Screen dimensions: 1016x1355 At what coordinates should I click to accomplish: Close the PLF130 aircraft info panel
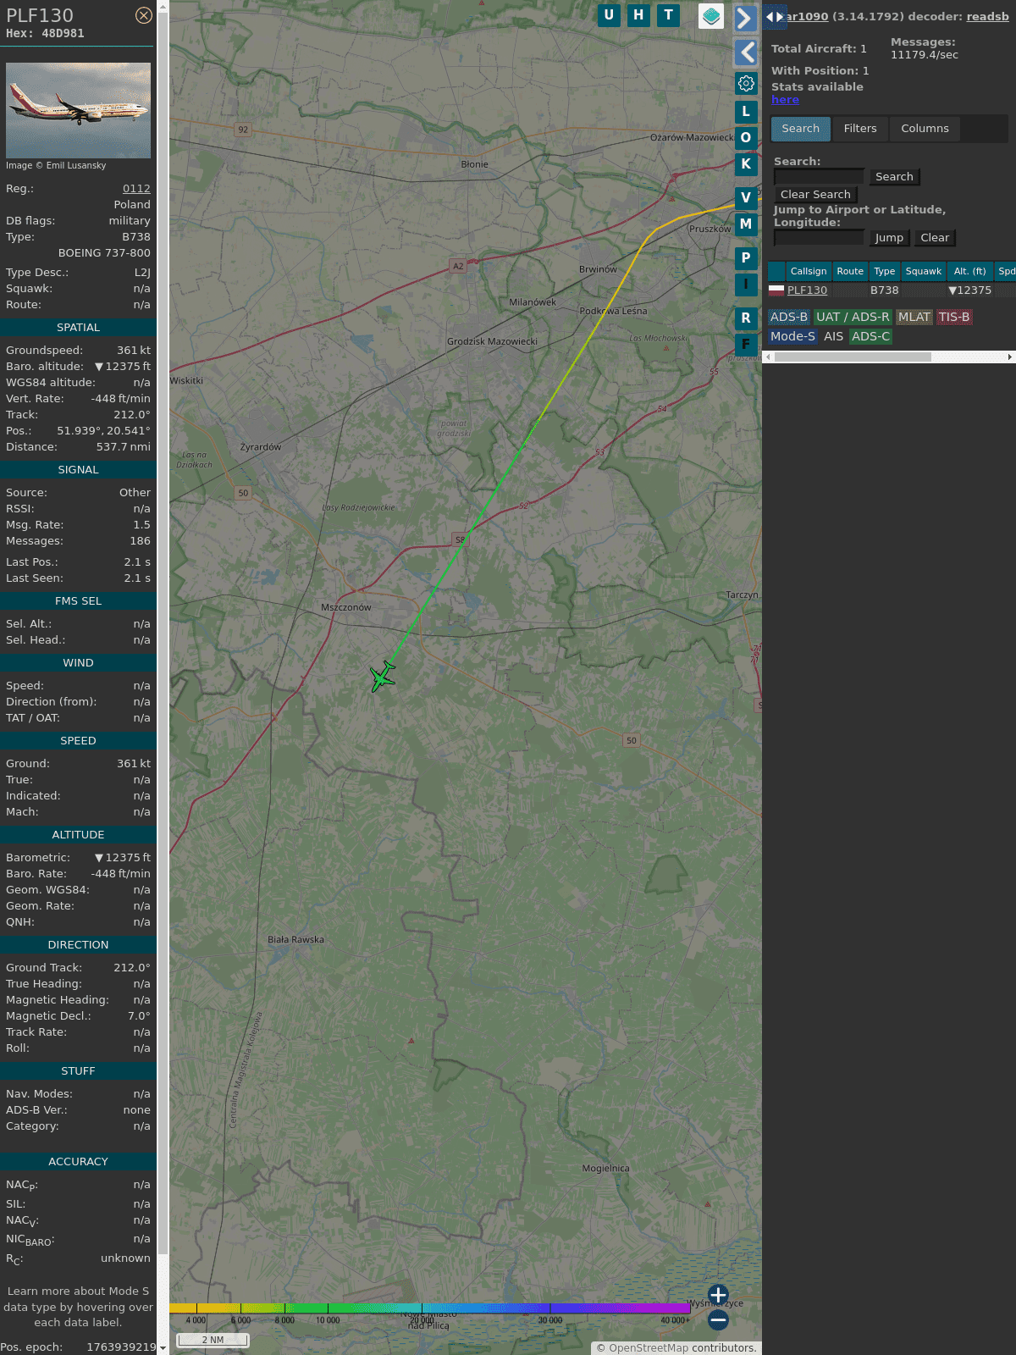(144, 15)
